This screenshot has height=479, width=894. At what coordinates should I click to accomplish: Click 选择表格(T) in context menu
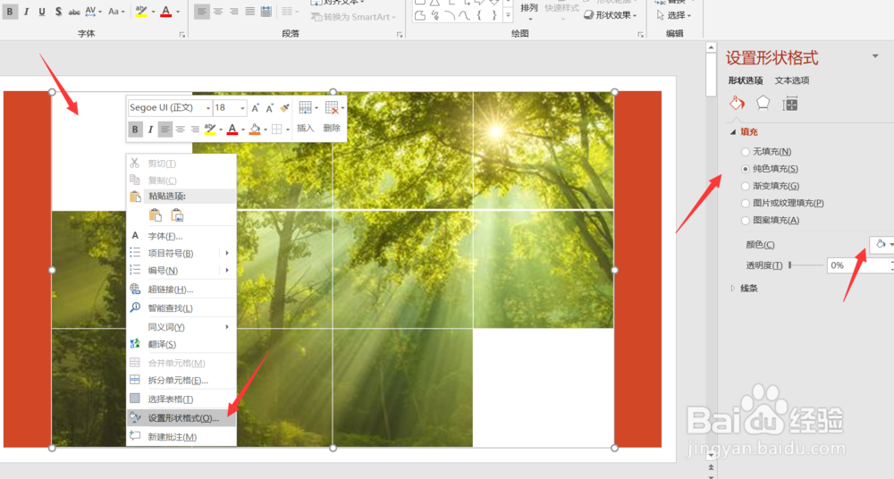(x=181, y=399)
